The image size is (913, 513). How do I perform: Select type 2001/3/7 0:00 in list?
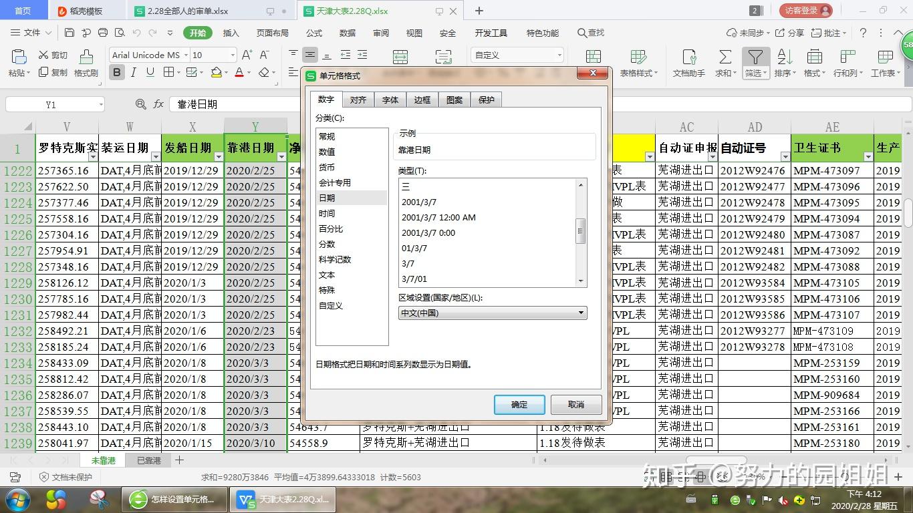(428, 232)
